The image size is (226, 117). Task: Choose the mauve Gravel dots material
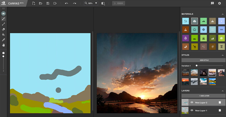(203, 47)
